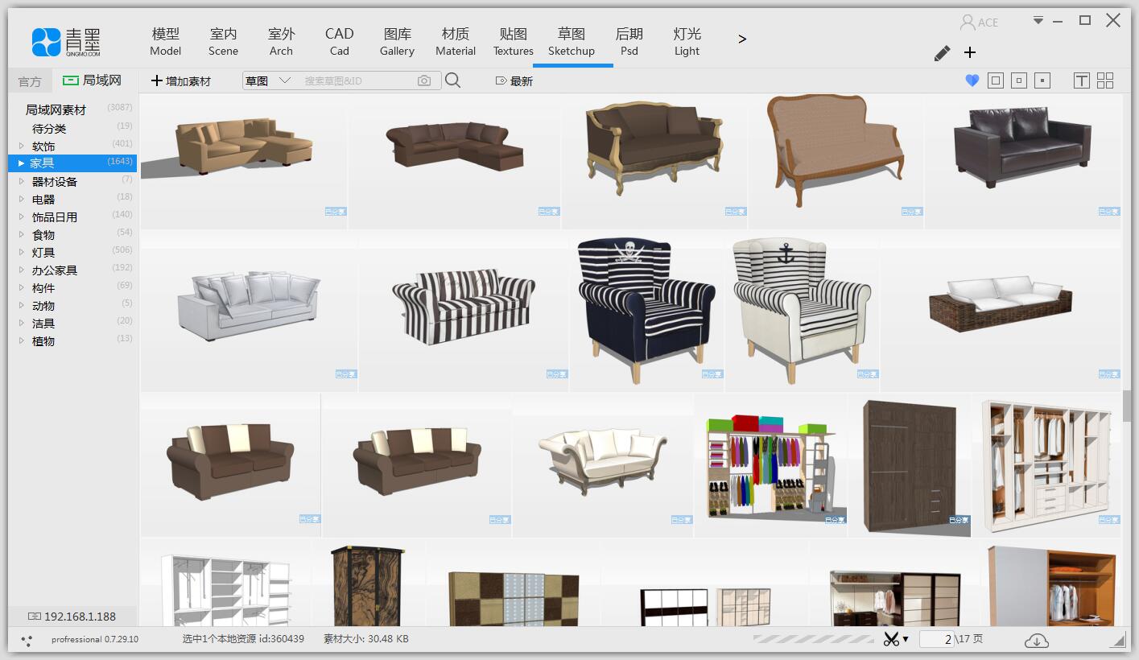Click 增加素材 add material button

[181, 80]
